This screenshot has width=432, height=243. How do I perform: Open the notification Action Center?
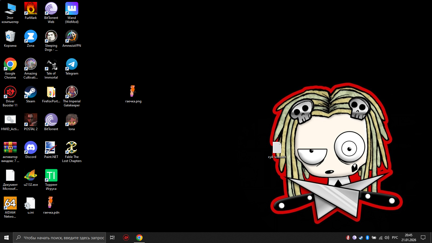pos(423,238)
